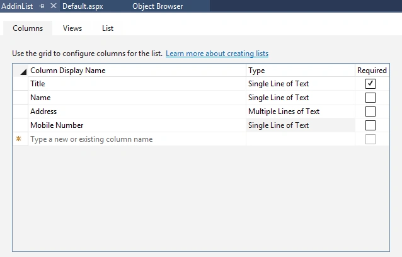Click the new row asterisk marker
402x257 pixels.
(x=18, y=139)
